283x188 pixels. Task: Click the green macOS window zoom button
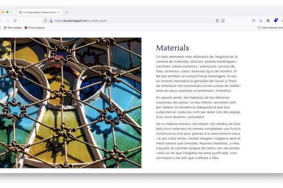tap(7, 12)
